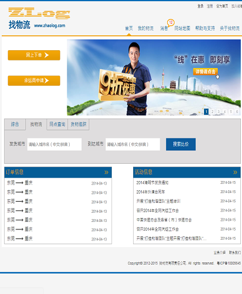Open 我的物流 in the navigation menu

click(x=146, y=28)
